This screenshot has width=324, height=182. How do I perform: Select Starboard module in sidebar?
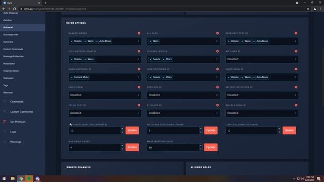tap(9, 78)
